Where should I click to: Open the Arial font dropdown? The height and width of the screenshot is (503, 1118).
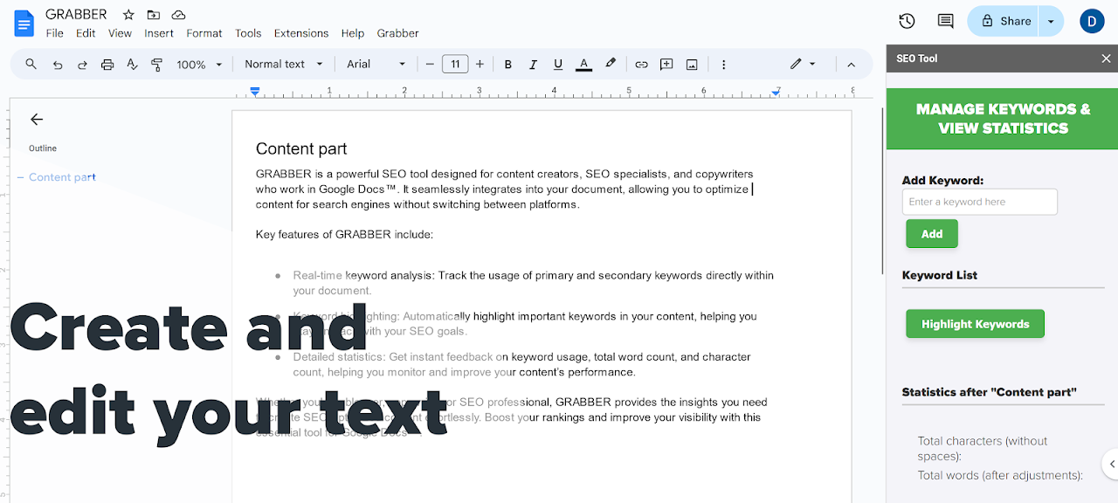376,64
